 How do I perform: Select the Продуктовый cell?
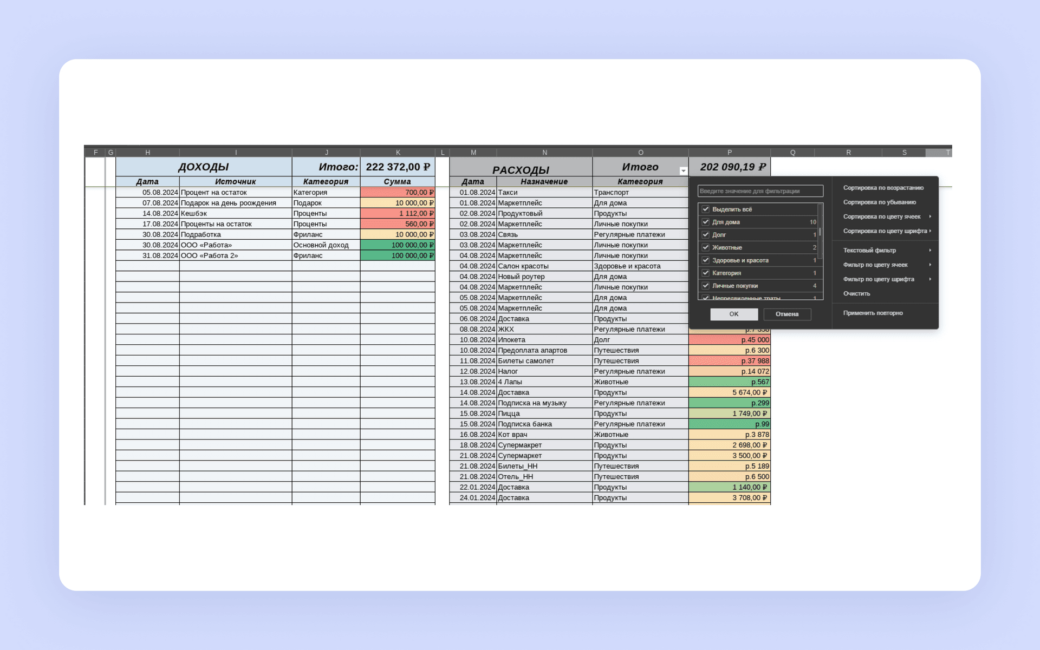click(x=544, y=213)
